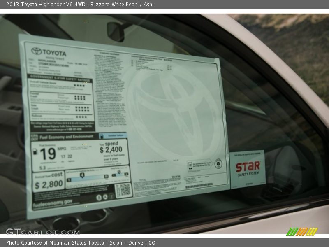This screenshot has height=247, width=329.
Task: Click the Toyota logo on the sticker header
Action: [x=48, y=52]
